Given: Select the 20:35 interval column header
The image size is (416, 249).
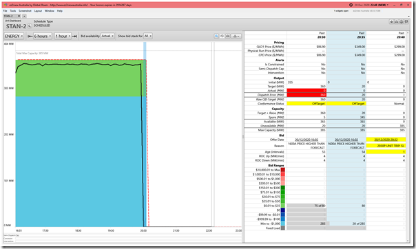Looking at the screenshot, I should (x=361, y=37).
